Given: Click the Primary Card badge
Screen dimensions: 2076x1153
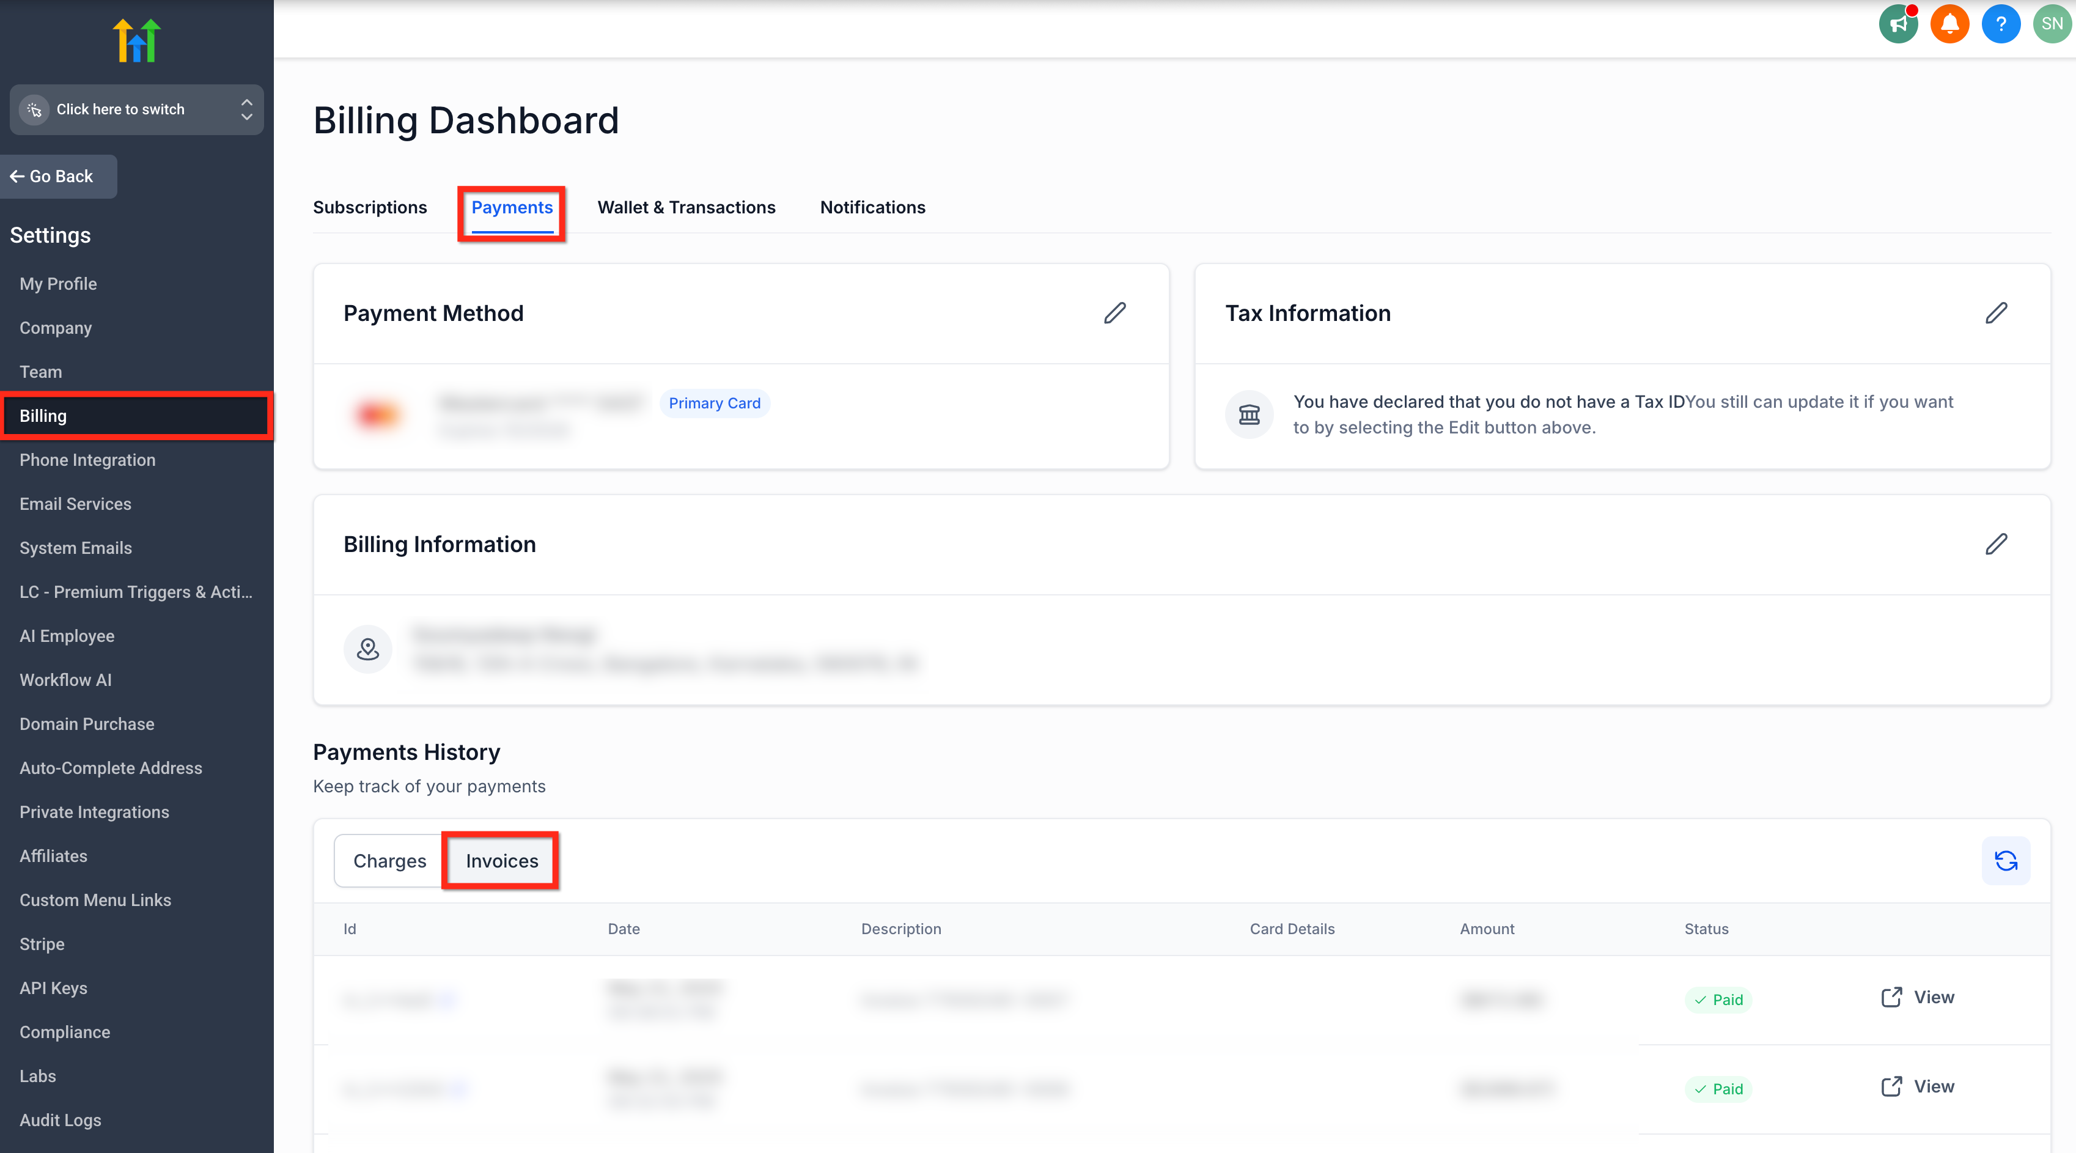Looking at the screenshot, I should point(714,403).
